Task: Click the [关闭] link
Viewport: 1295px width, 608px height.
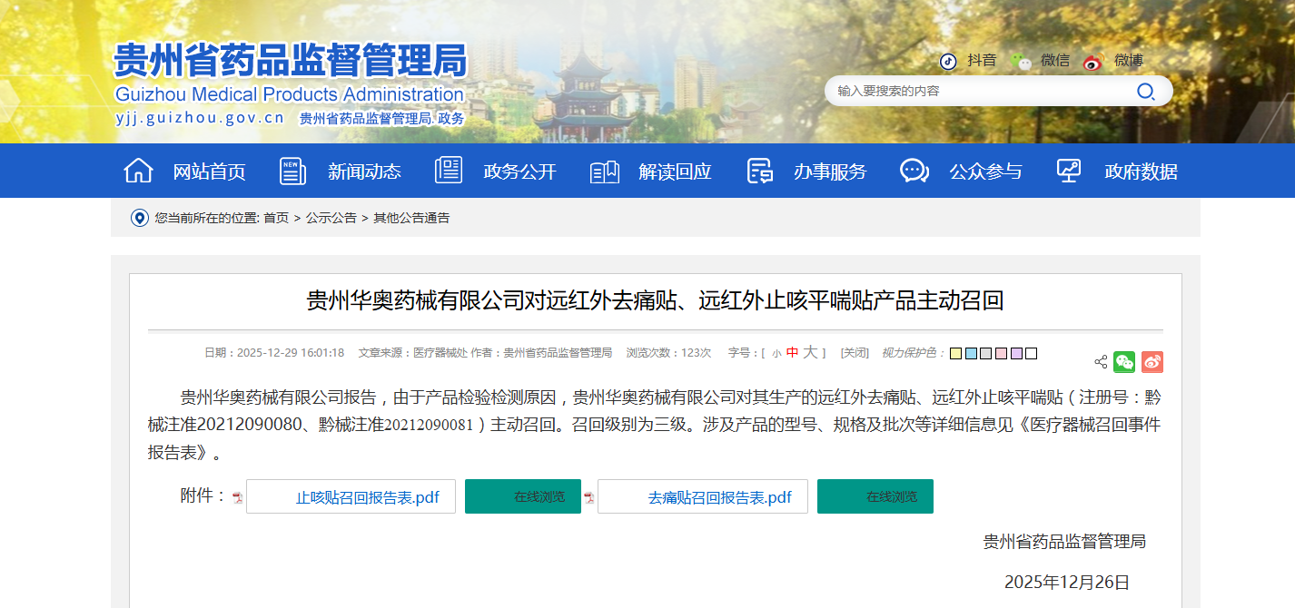Action: pos(855,353)
